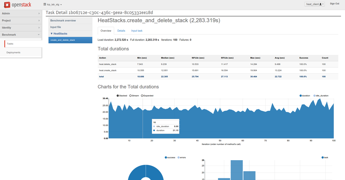
Task: Toggle the task histogram legend item
Action: (325, 157)
